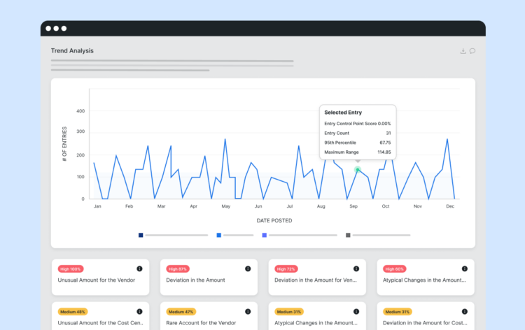Click the Selected Entry tooltip box
The image size is (525, 330).
[358, 133]
